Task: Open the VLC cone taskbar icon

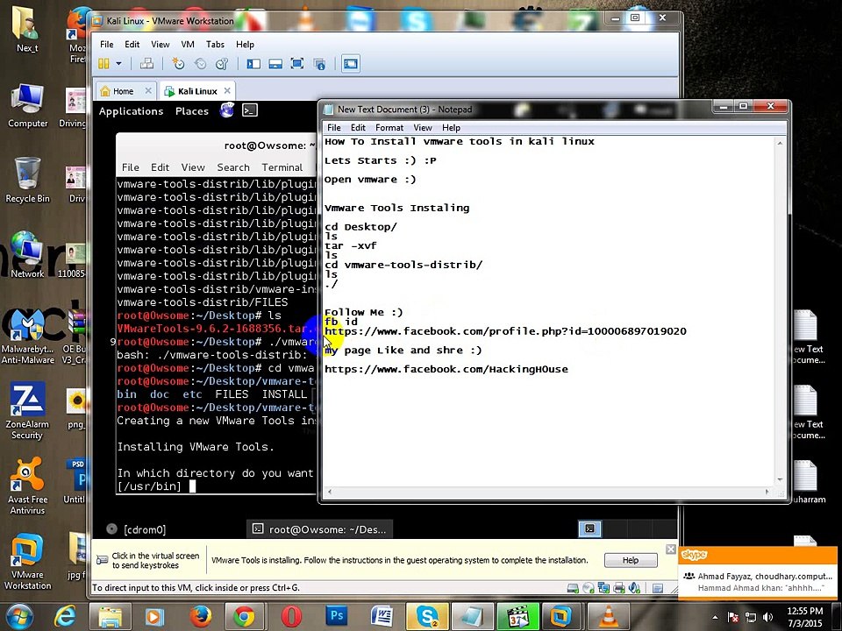Action: click(608, 616)
